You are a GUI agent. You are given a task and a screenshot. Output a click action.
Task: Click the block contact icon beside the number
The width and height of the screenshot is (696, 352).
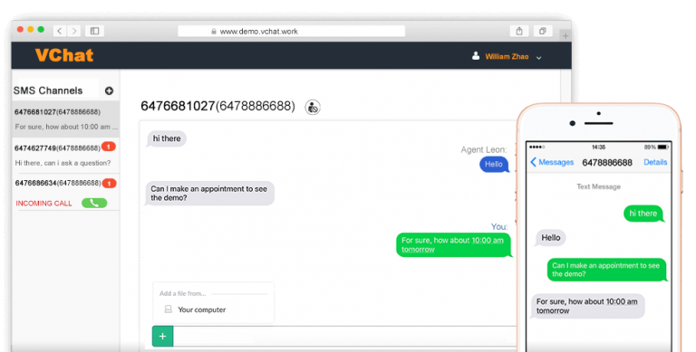313,107
